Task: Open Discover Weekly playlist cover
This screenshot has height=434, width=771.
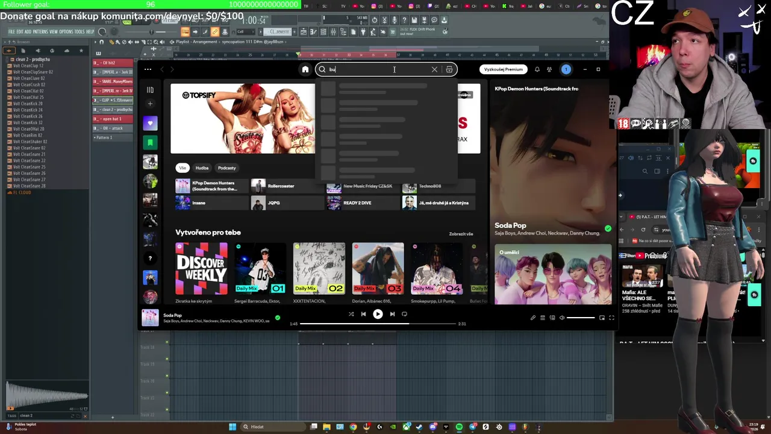Action: click(x=202, y=269)
